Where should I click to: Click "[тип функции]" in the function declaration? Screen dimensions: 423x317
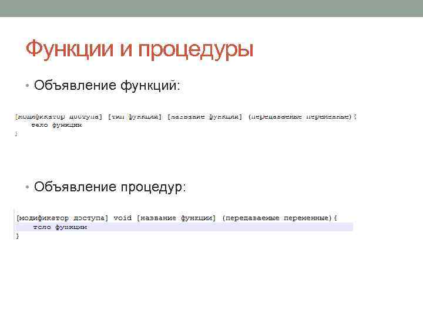click(x=135, y=117)
